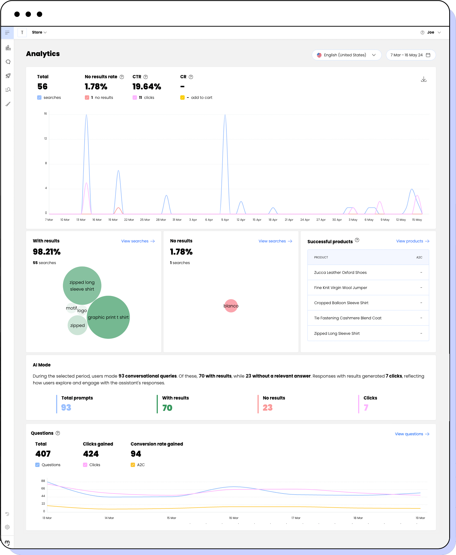Open the Store dropdown
The width and height of the screenshot is (456, 555).
(x=39, y=32)
